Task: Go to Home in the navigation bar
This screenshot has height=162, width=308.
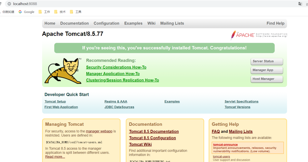Action: tap(50, 23)
